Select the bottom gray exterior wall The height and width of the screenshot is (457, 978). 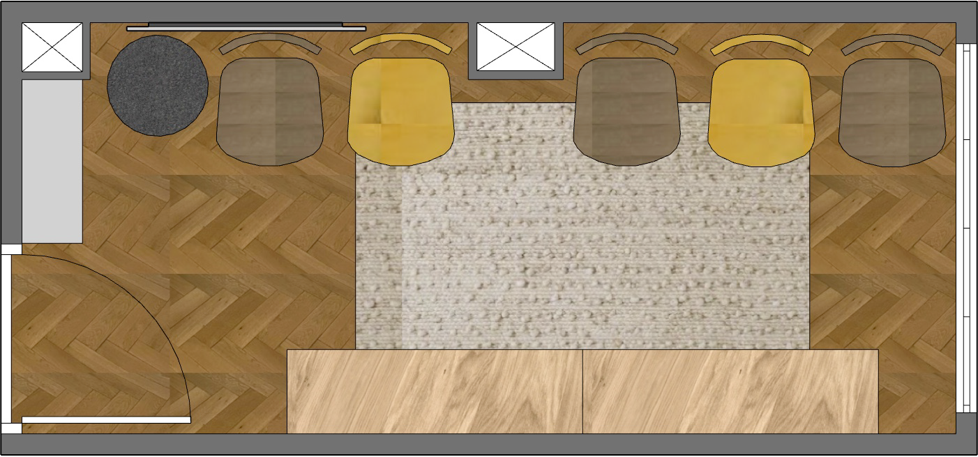tap(488, 445)
